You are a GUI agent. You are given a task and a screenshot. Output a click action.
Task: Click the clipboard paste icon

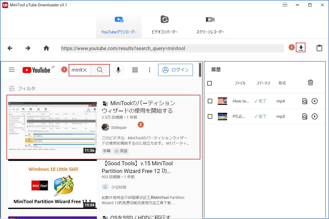pos(319,48)
